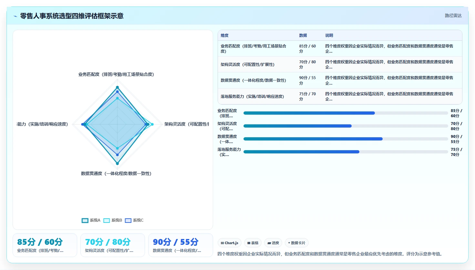Click the 路径雷达 label in header
Image resolution: width=475 pixels, height=270 pixels.
[x=453, y=16]
